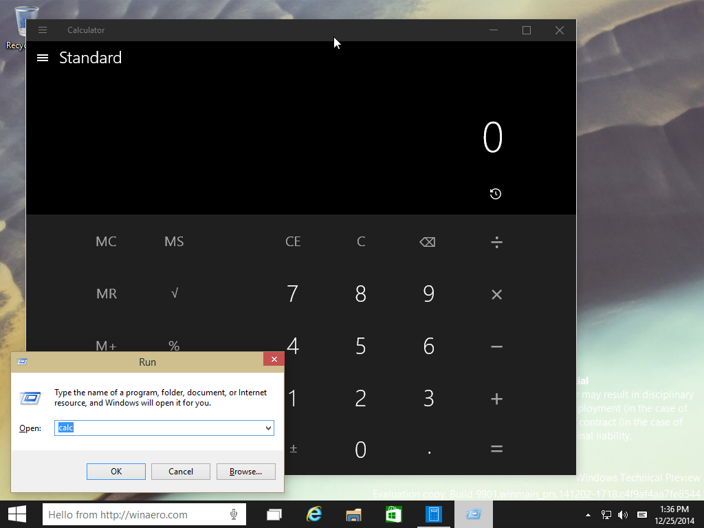Open Task View on the taskbar
This screenshot has height=528, width=704.
tap(275, 514)
